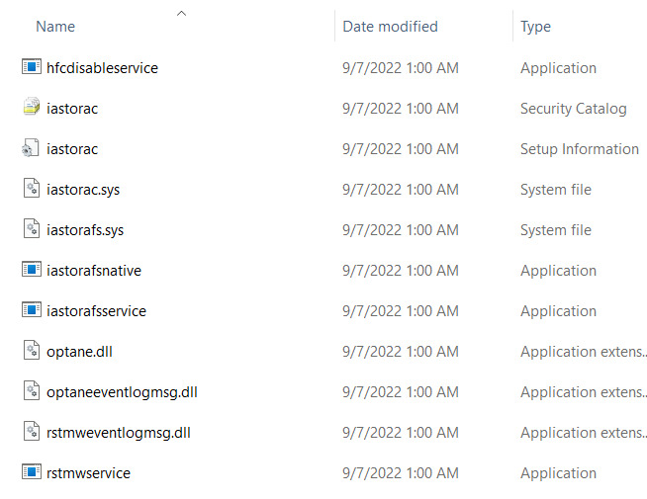
Task: Select the rstmweventlogmsg.dll file icon
Action: click(31, 432)
